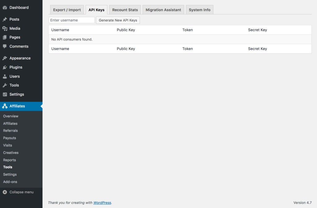Click the Users person icon

pos(6,76)
